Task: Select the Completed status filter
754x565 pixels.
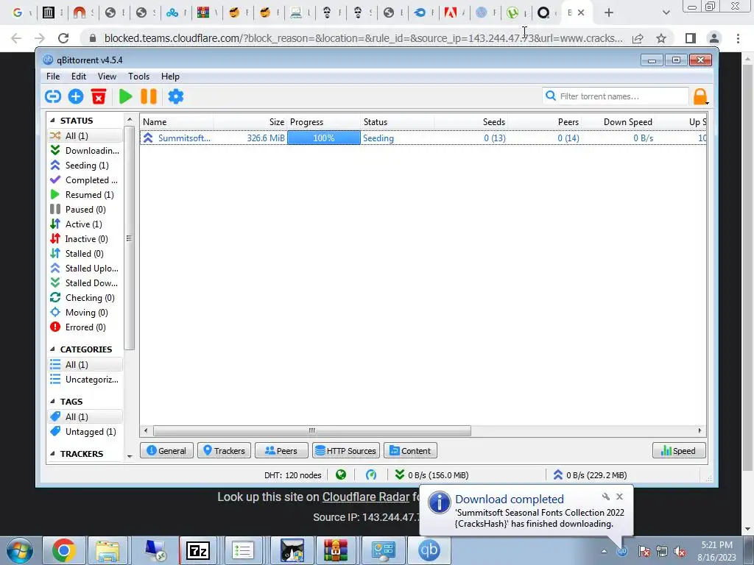Action: click(x=85, y=180)
